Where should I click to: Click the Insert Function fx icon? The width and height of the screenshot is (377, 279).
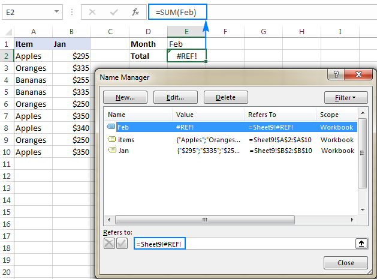click(x=135, y=11)
